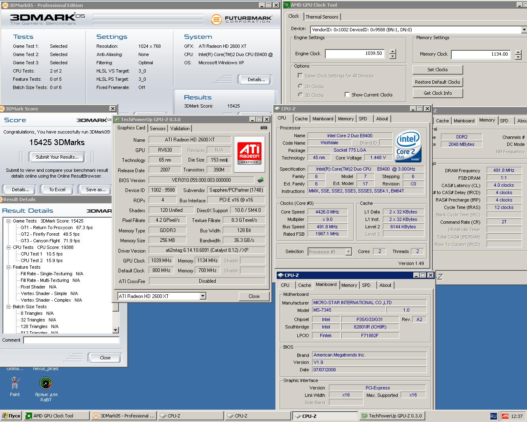Click the Engine Clock value field
Screen dimensions: 527x422
355,54
